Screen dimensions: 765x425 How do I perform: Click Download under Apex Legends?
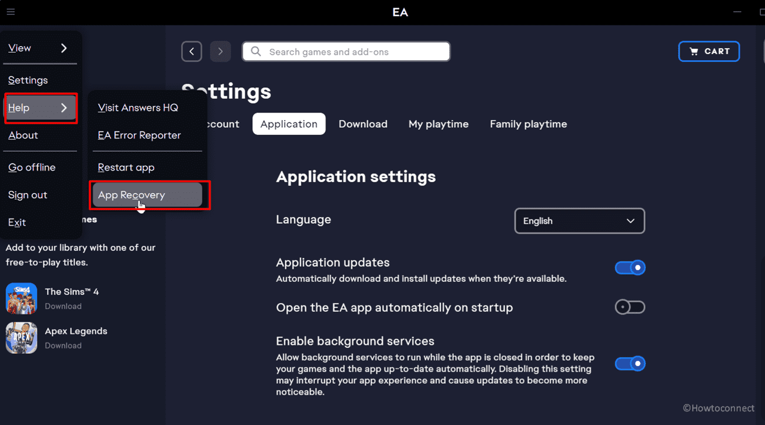tap(63, 346)
